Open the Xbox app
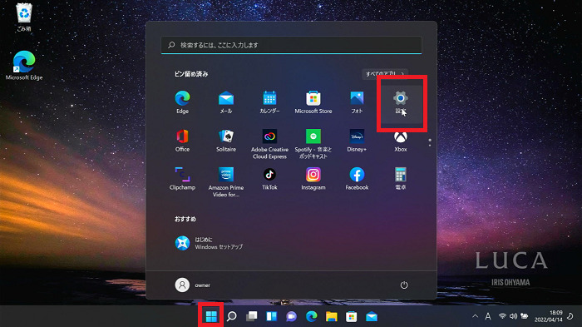Image resolution: width=582 pixels, height=327 pixels. point(401,141)
